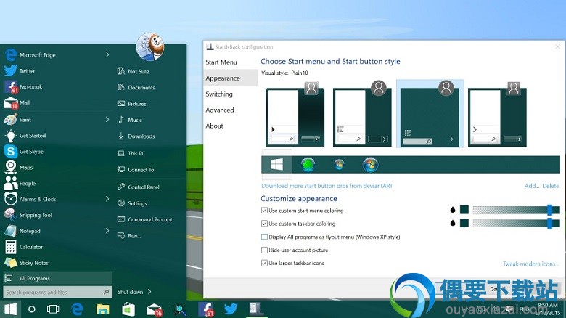Open Task View on taskbar
Image resolution: width=566 pixels, height=318 pixels.
point(53,309)
